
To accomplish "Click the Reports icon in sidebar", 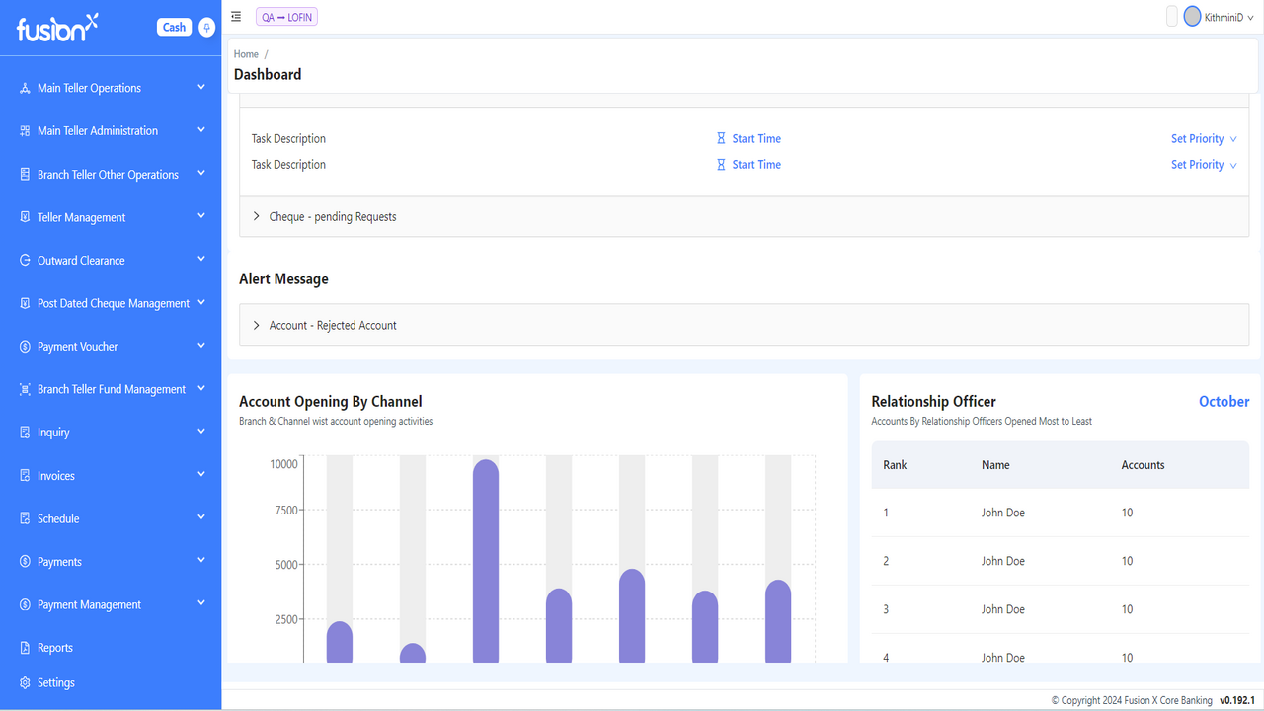I will (23, 647).
